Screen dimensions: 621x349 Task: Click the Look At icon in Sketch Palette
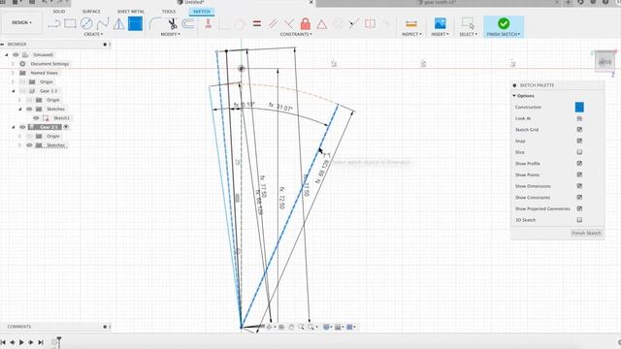[579, 118]
